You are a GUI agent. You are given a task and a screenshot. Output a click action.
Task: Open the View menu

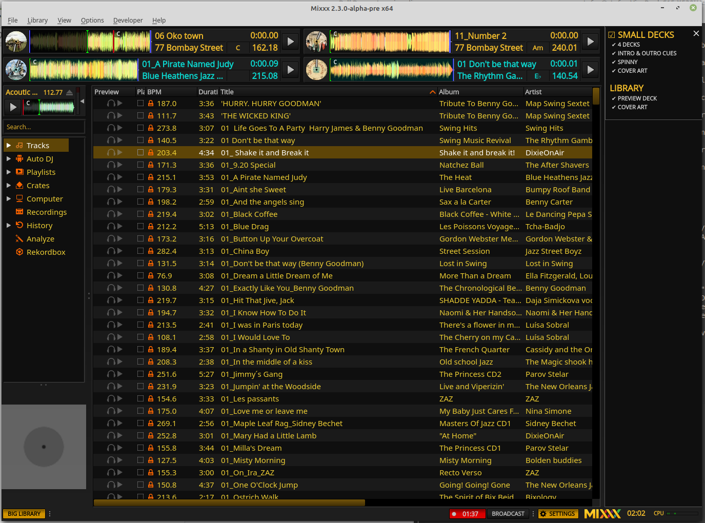[x=64, y=21]
